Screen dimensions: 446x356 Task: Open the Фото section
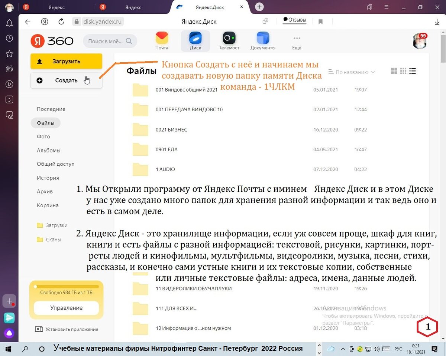point(43,136)
